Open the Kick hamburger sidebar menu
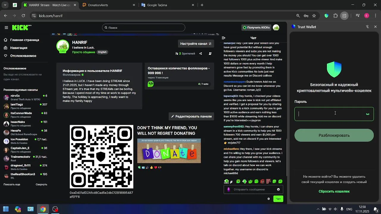The image size is (381, 214). (6, 28)
